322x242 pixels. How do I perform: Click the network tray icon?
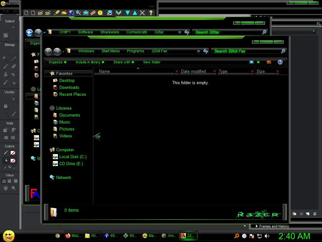click(259, 236)
